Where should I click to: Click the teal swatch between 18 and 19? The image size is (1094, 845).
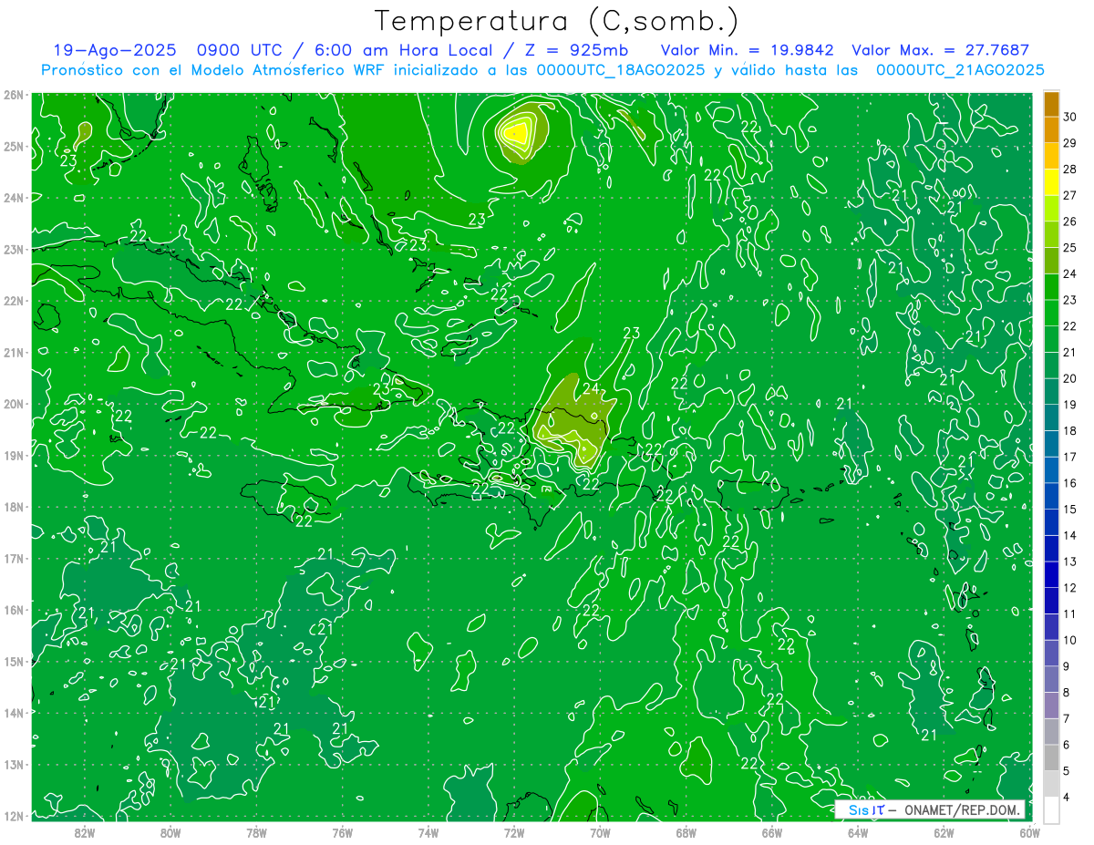pos(1051,417)
